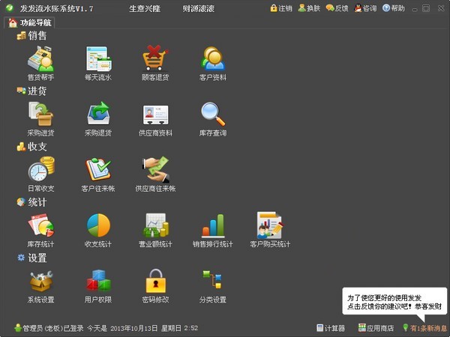The image size is (450, 337).
Task: Open 采购退货 purchase return
Action: [x=98, y=115]
